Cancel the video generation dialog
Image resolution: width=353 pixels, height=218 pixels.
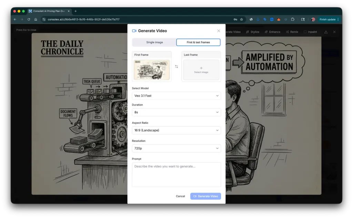180,196
